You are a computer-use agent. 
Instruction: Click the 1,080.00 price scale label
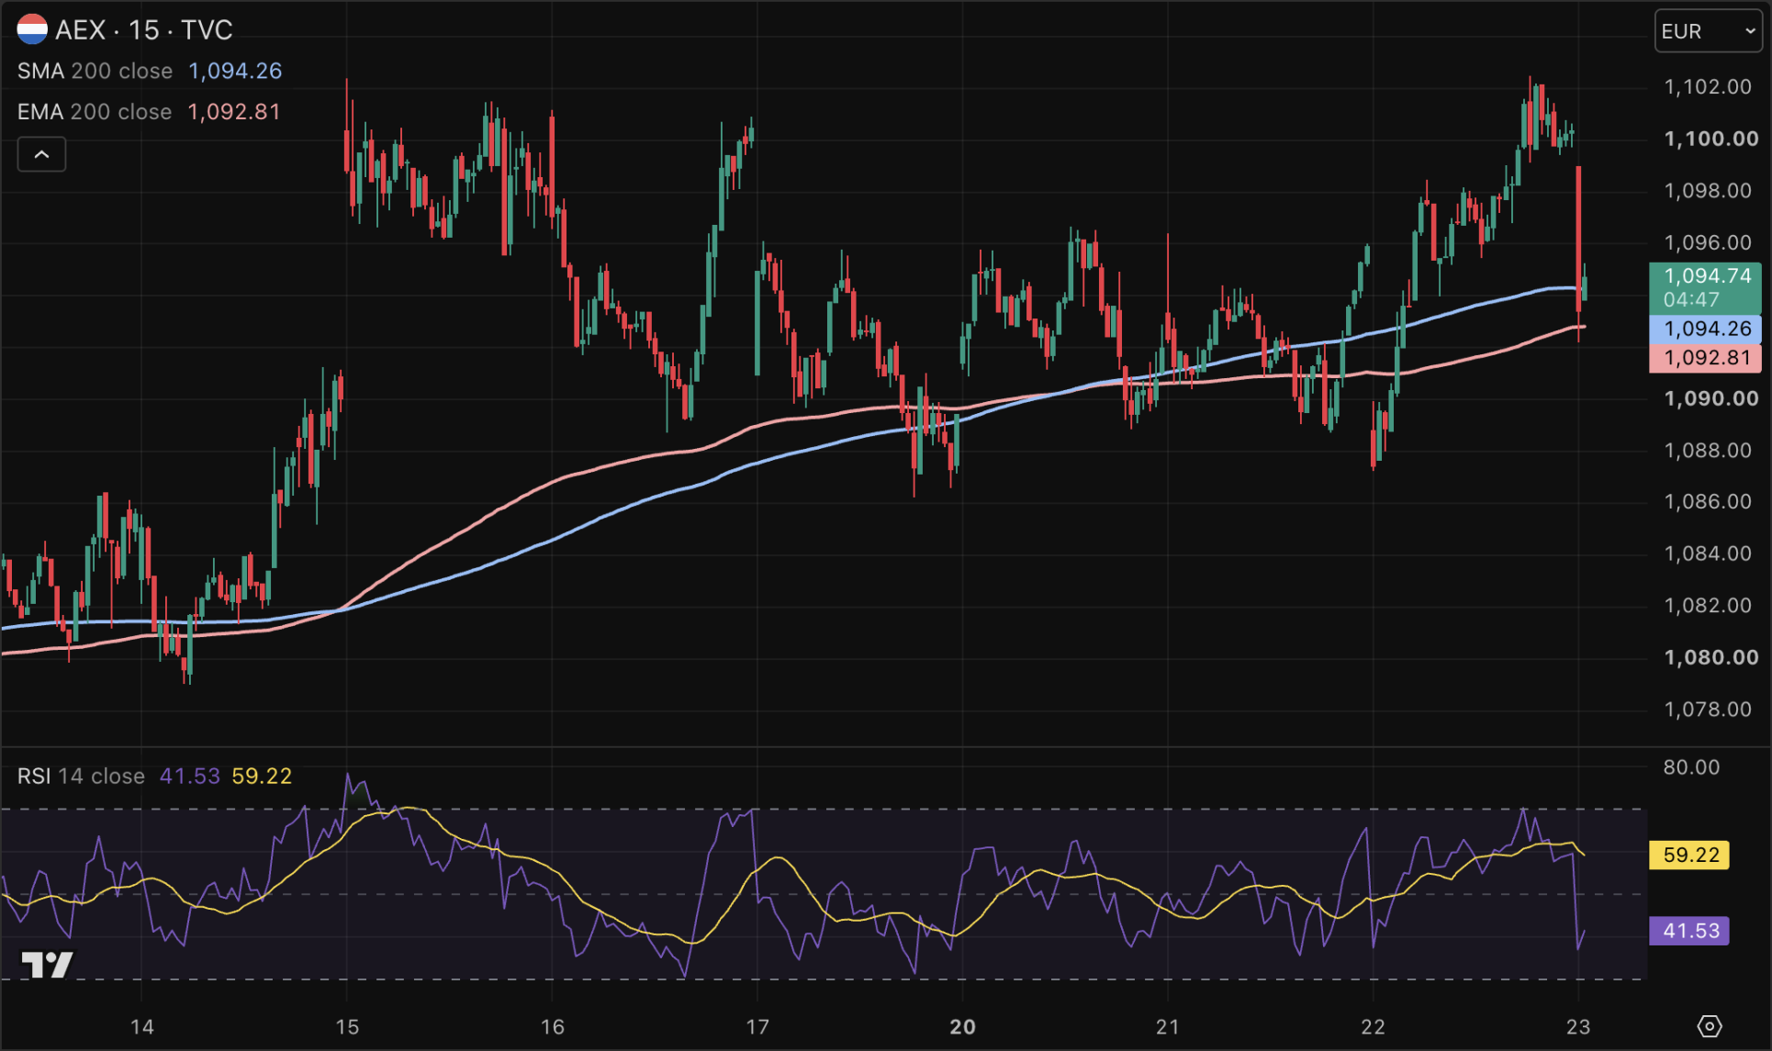click(1710, 657)
